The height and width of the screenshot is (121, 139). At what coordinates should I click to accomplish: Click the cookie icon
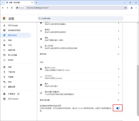click(41, 69)
